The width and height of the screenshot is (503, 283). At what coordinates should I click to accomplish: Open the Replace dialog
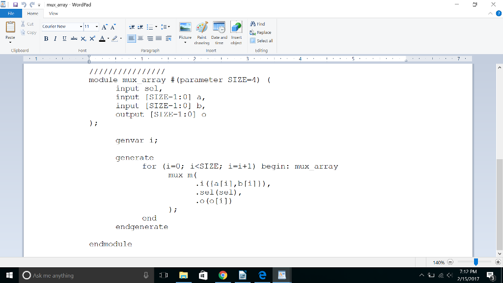pyautogui.click(x=260, y=31)
